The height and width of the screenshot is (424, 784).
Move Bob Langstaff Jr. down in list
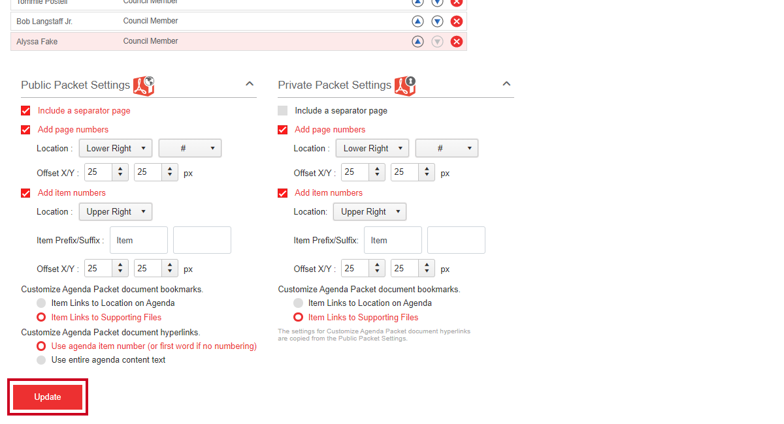437,22
